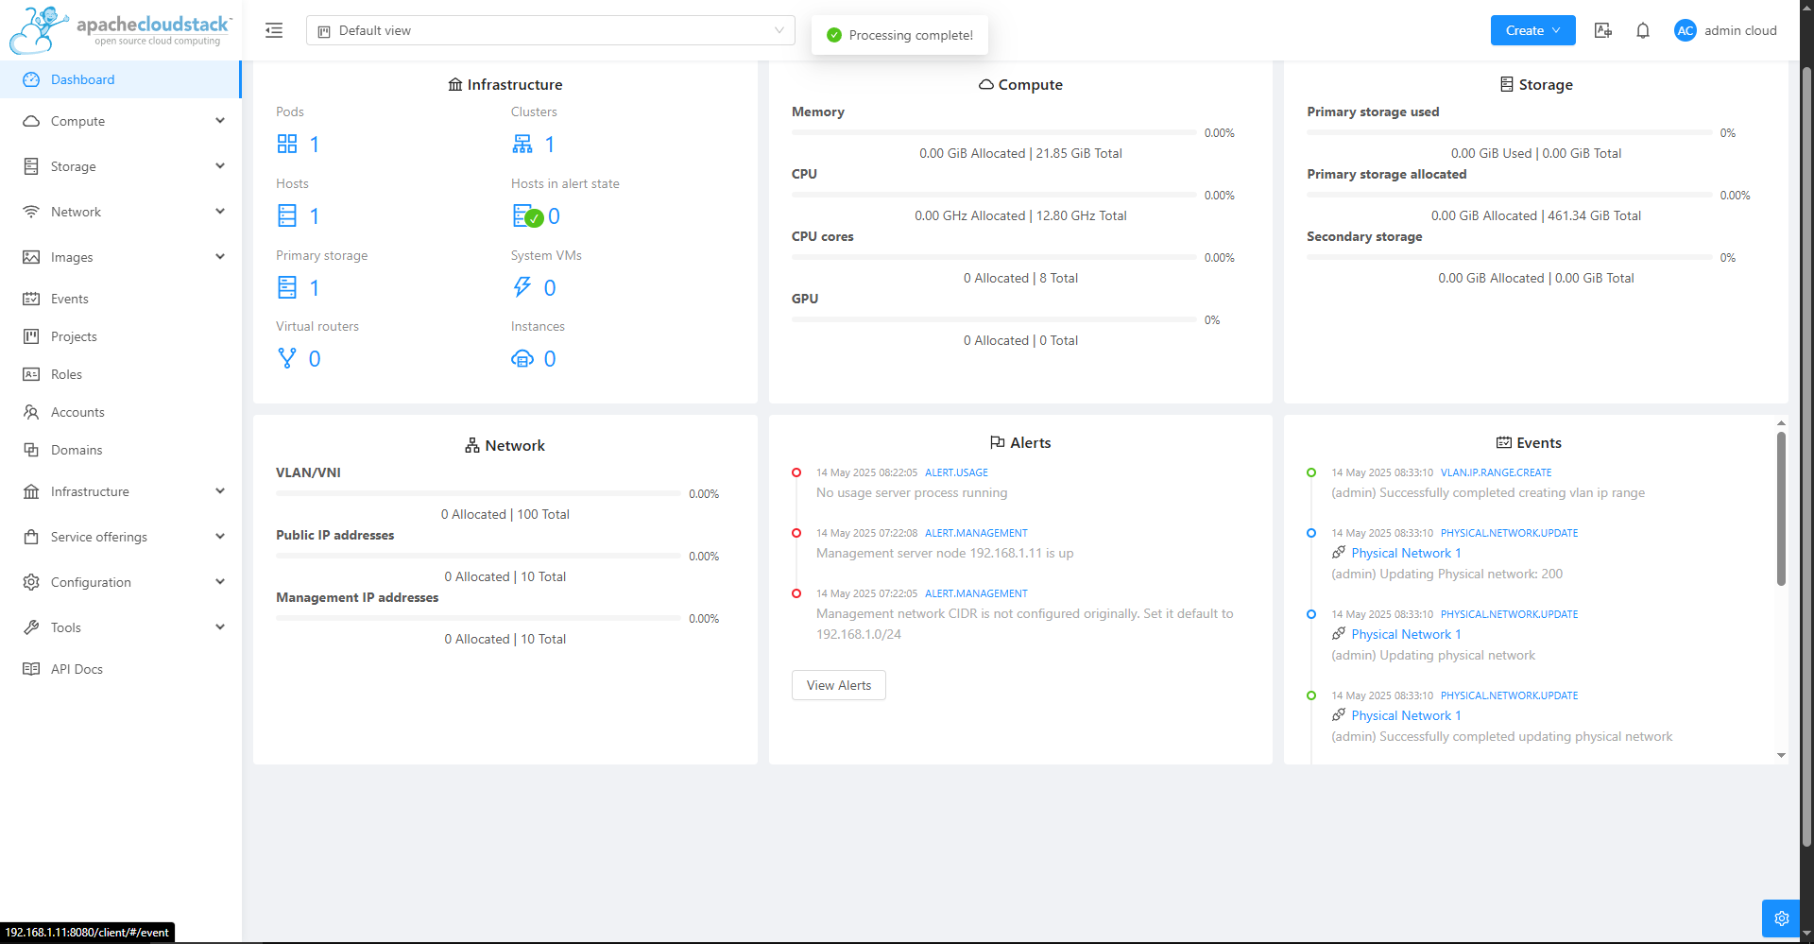This screenshot has width=1814, height=944.
Task: Click the Hosts in alert state icon
Action: click(527, 216)
